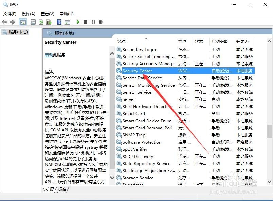Select the Secure Socket Tunneling service row

[185, 56]
